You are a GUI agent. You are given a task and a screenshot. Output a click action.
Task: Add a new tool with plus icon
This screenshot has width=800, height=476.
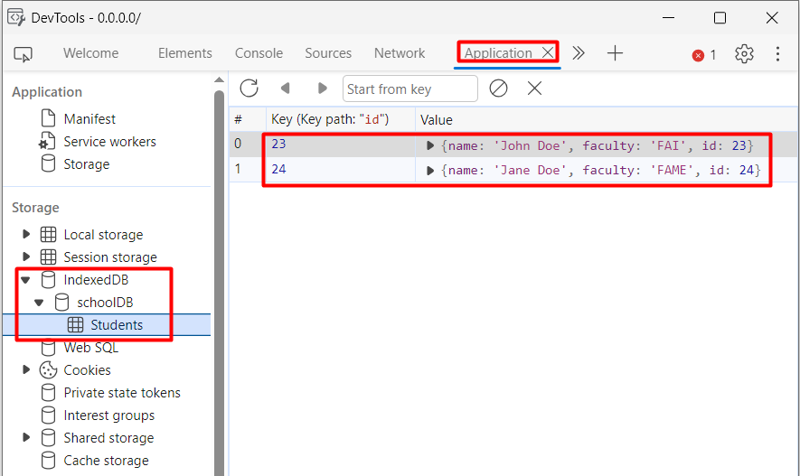click(615, 53)
